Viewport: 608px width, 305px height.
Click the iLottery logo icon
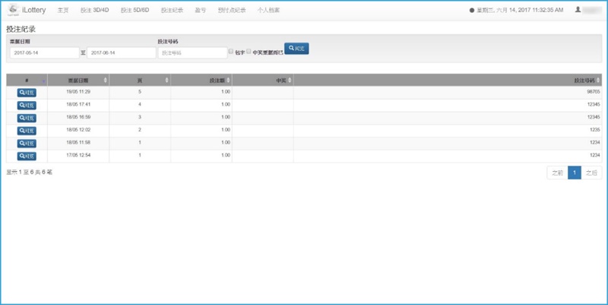tap(14, 11)
